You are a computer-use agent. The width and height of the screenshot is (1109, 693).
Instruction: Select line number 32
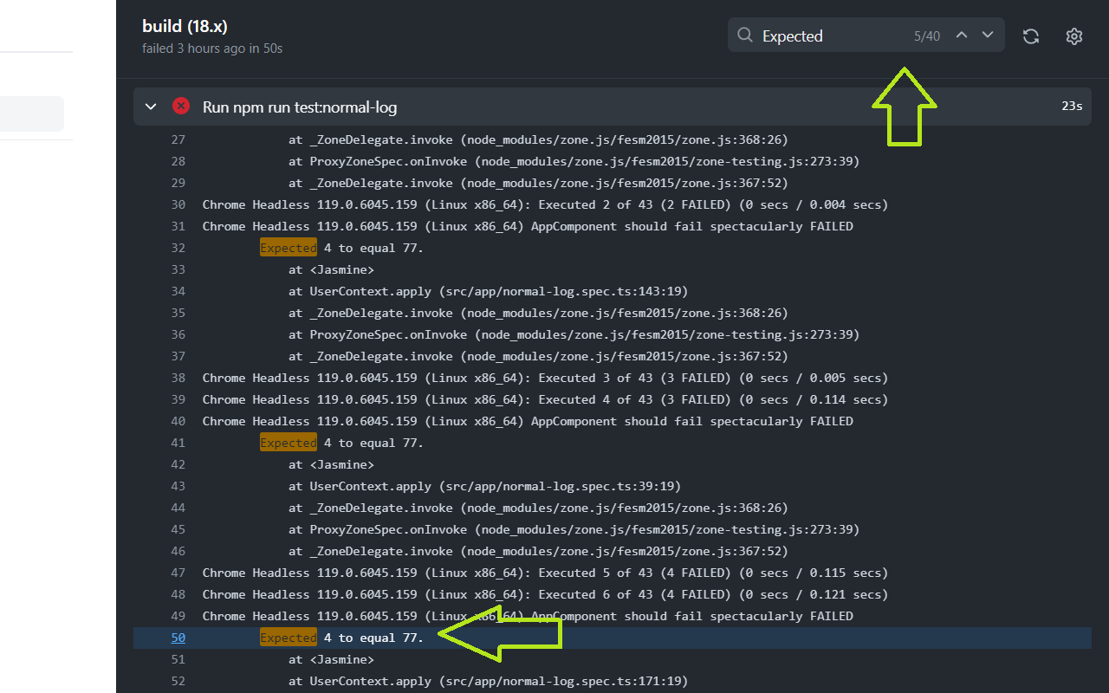tap(178, 248)
